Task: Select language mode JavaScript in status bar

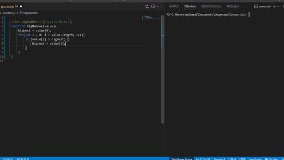Action: [x=255, y=159]
